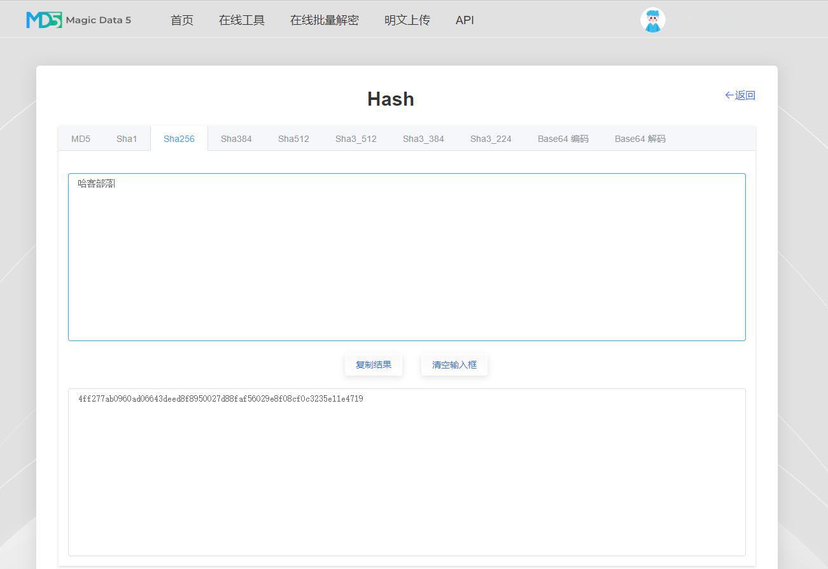Viewport: 828px width, 569px height.
Task: Open the API navigation link
Action: [x=465, y=20]
